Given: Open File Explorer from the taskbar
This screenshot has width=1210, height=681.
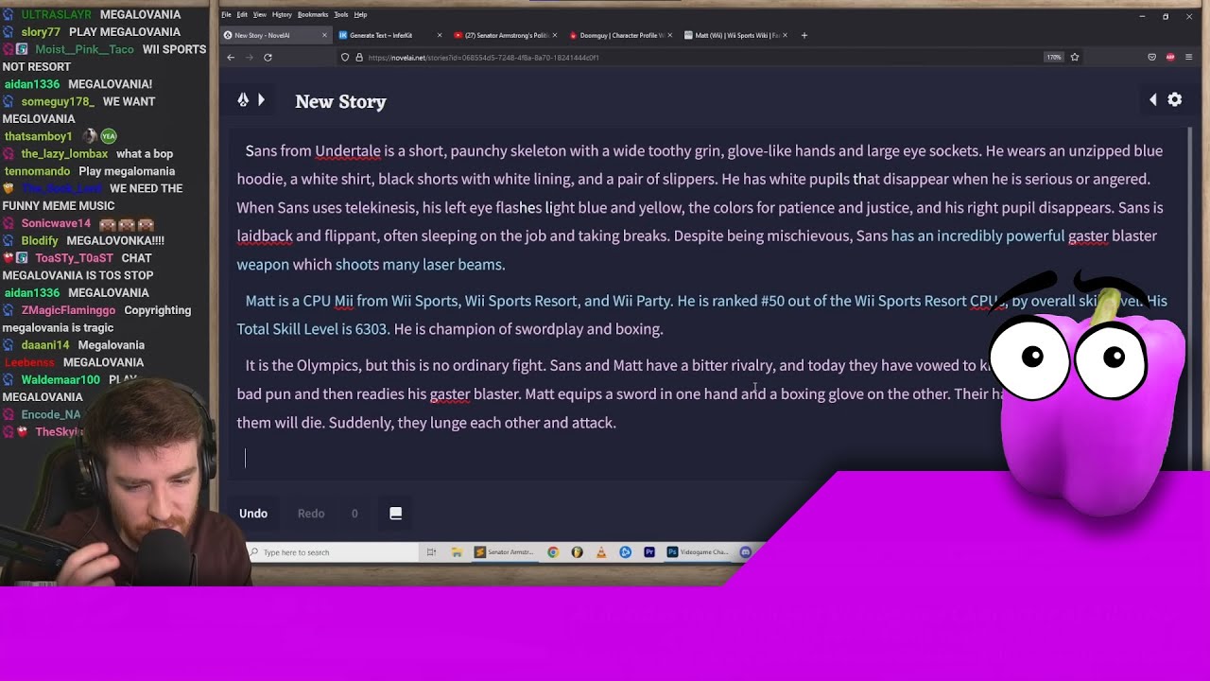Looking at the screenshot, I should [456, 552].
